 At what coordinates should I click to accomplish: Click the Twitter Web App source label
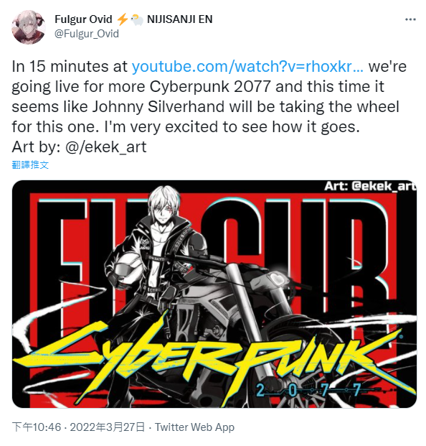tap(194, 427)
